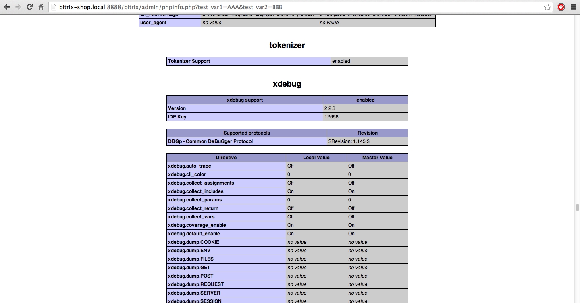580x303 pixels.
Task: Focus the address bar URL field
Action: (300, 7)
